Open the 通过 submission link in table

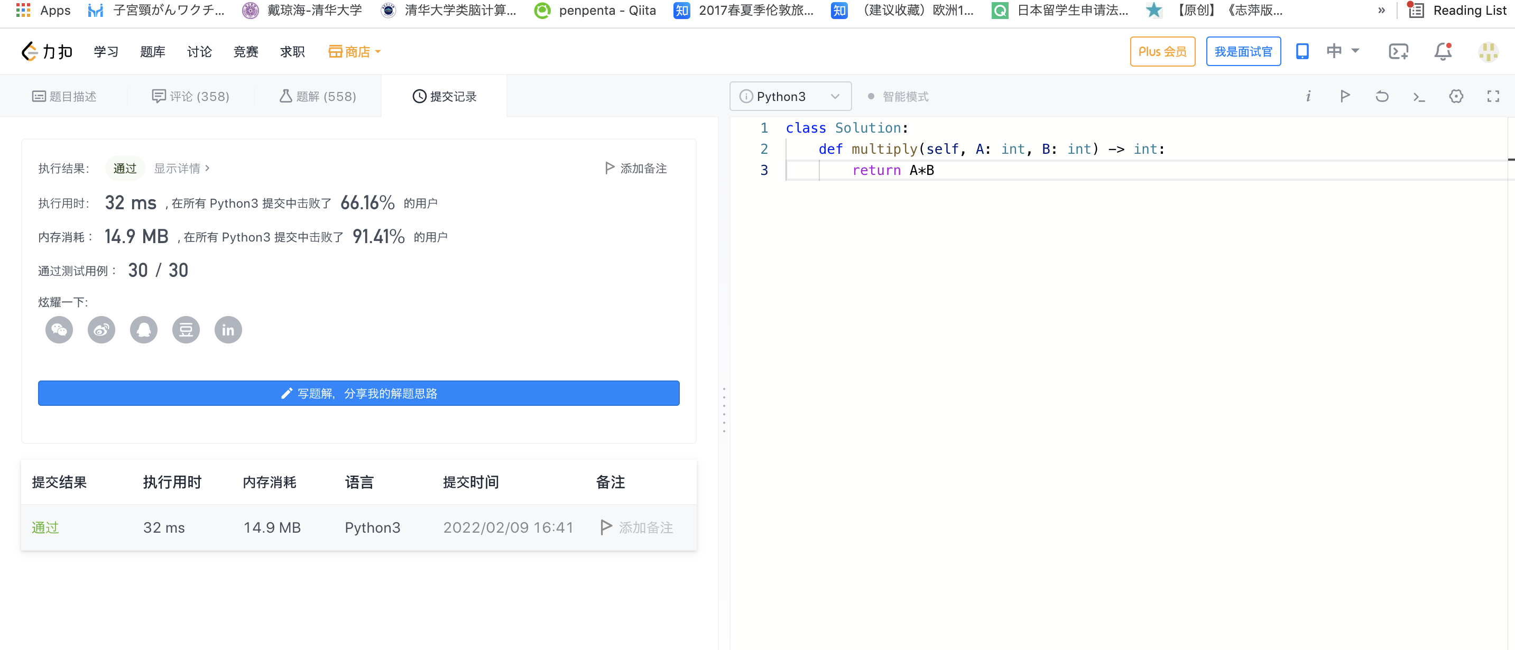(x=45, y=528)
